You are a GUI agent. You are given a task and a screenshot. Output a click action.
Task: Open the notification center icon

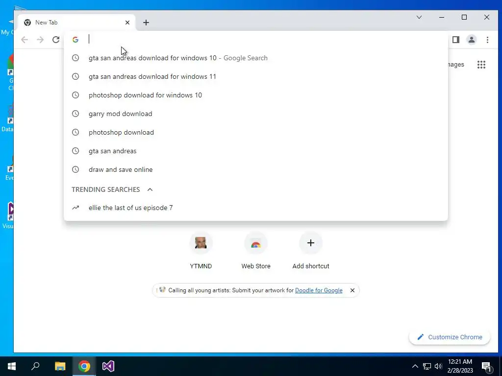486,367
